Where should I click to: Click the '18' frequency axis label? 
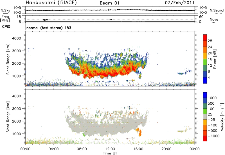tap(19, 17)
